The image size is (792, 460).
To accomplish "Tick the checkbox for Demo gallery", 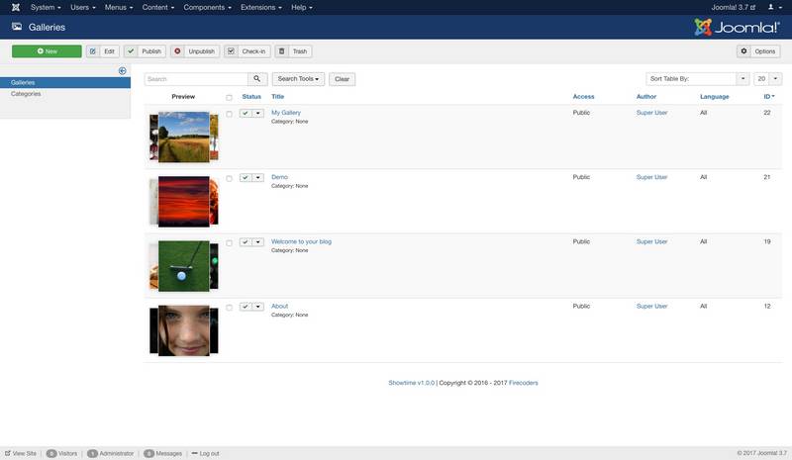I will (230, 178).
